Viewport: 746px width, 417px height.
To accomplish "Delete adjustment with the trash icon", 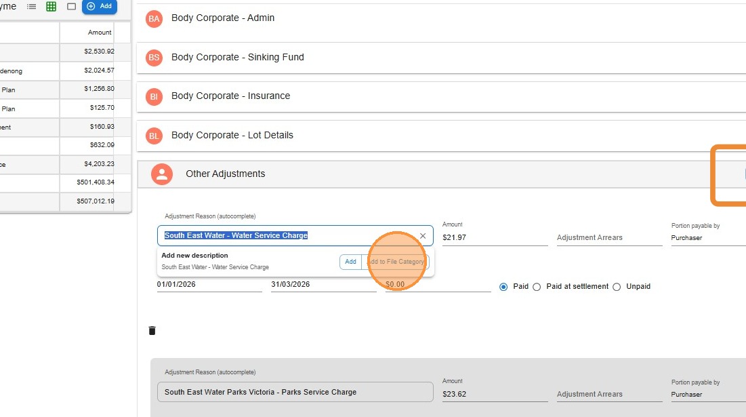I will (x=152, y=331).
